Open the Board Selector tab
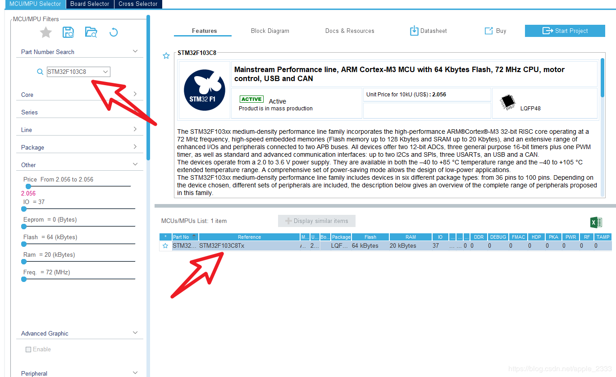This screenshot has height=377, width=616. (90, 4)
